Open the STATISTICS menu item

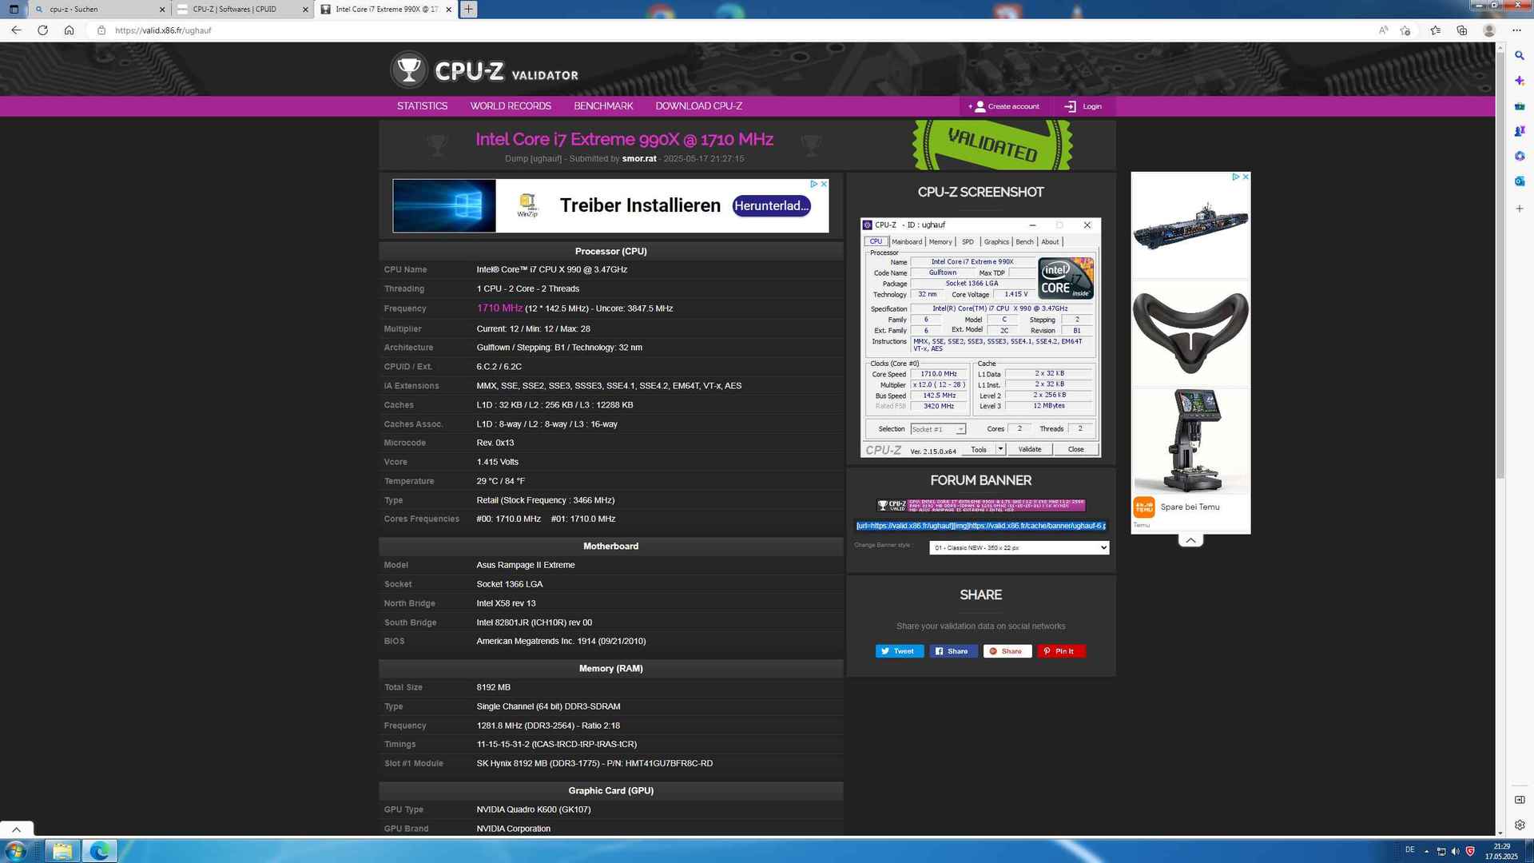pyautogui.click(x=422, y=106)
